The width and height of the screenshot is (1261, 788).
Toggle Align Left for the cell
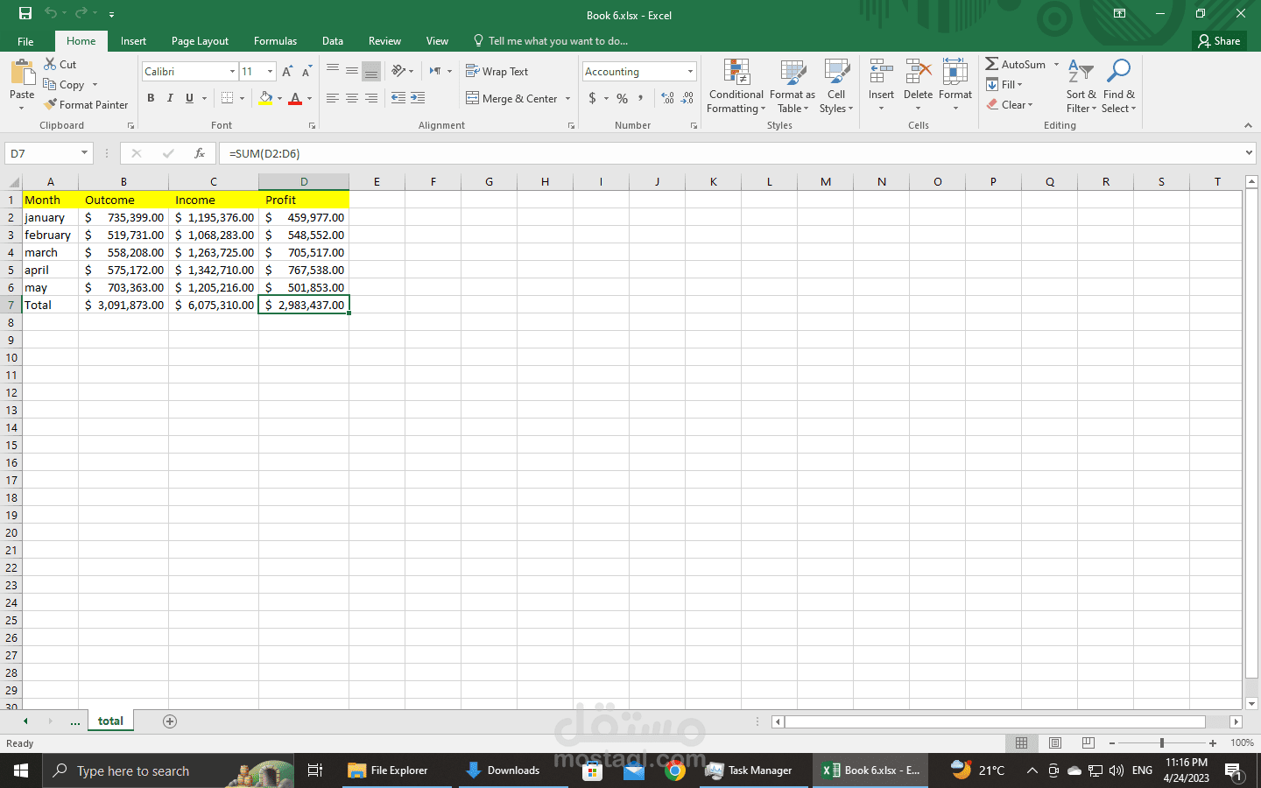point(333,98)
